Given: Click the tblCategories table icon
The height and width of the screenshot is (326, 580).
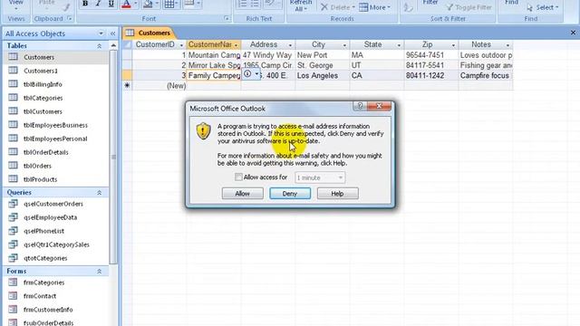Looking at the screenshot, I should point(13,98).
